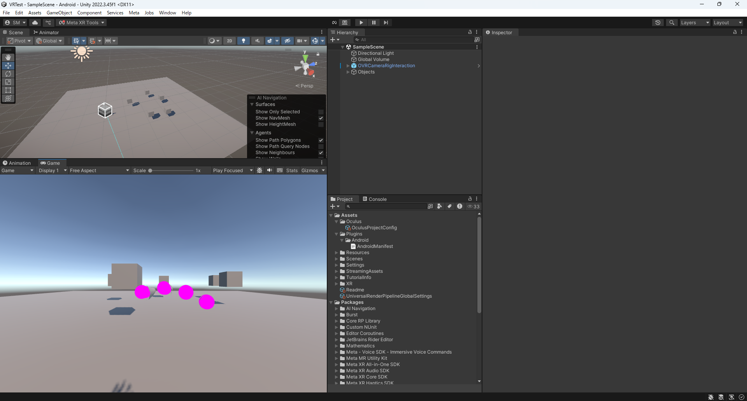Uncheck Show Path Polygons

tap(321, 140)
